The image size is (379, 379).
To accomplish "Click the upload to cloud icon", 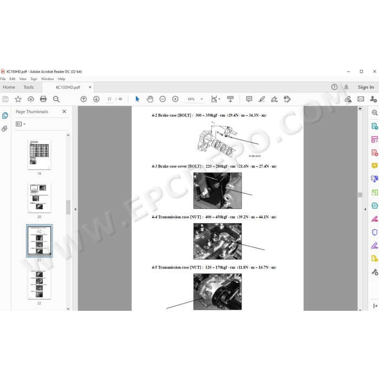I will (x=31, y=99).
